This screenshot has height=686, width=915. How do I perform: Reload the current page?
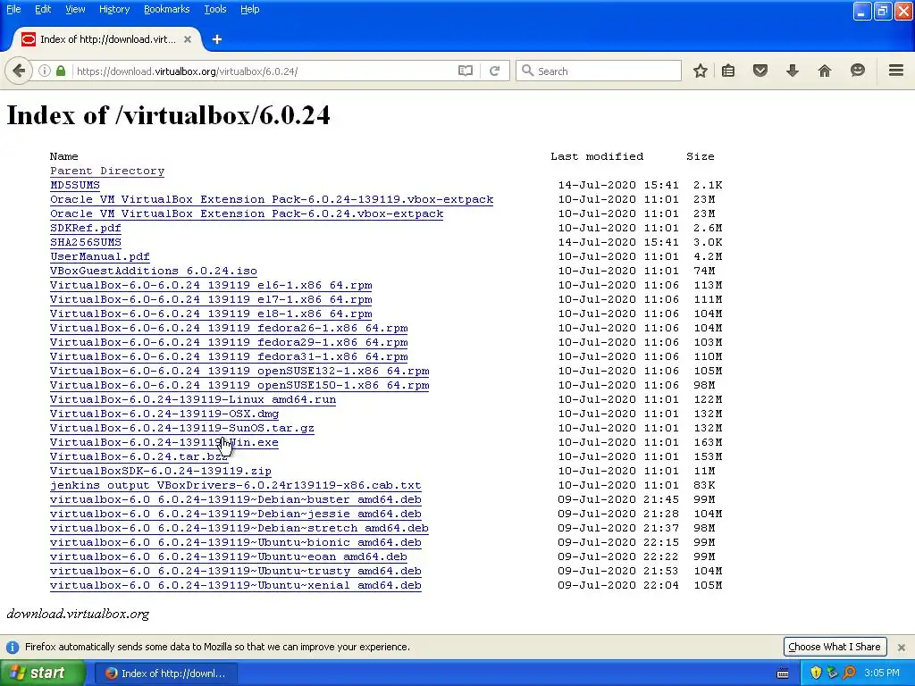coord(495,71)
